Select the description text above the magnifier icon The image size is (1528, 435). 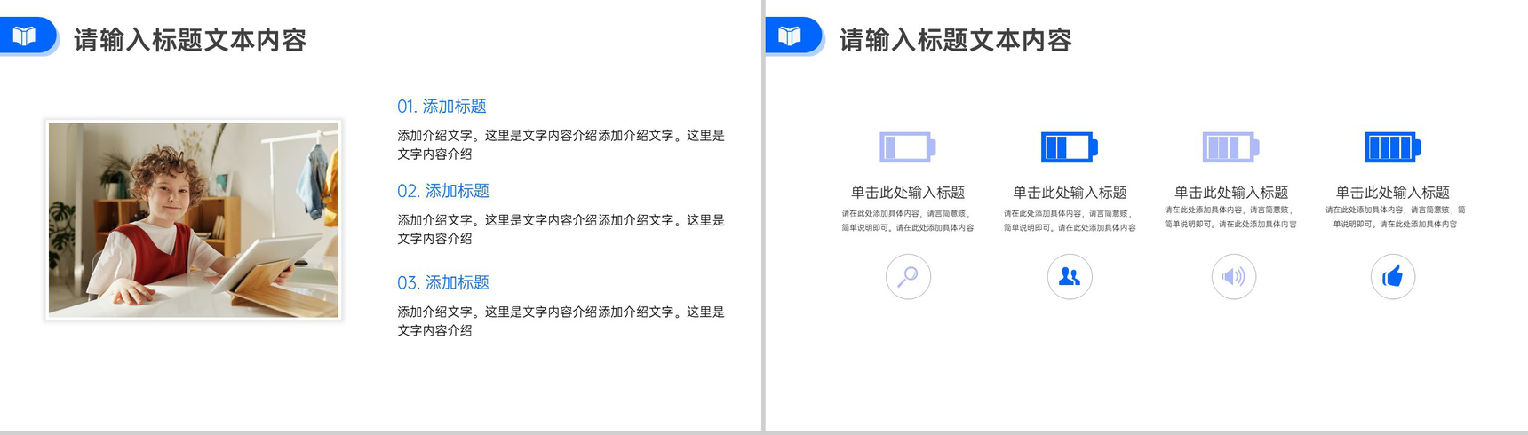point(908,220)
